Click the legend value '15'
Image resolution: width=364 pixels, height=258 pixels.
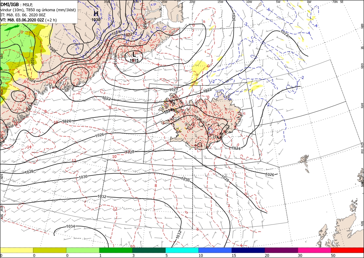(x=234, y=255)
